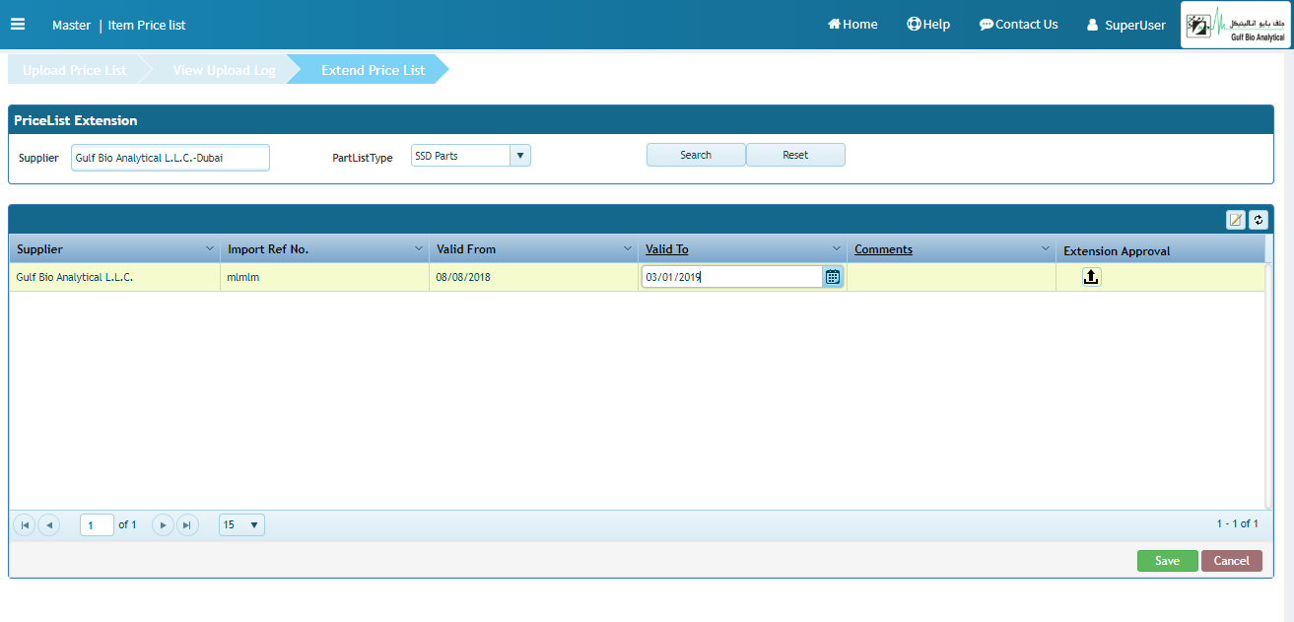1294x622 pixels.
Task: Open Valid To column menu
Action: pyautogui.click(x=837, y=248)
